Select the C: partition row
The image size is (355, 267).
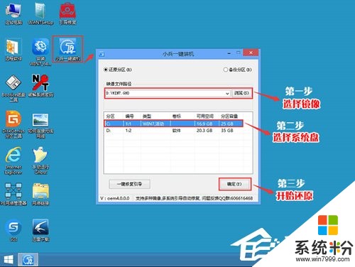(x=173, y=124)
